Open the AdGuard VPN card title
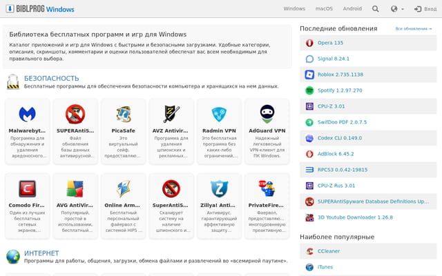Viewport: 442px width, 276px height. pos(267,130)
